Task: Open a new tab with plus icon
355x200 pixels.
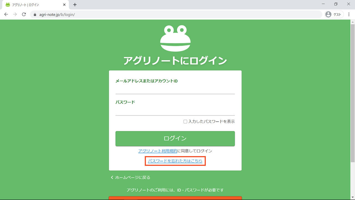Action: pyautogui.click(x=75, y=5)
